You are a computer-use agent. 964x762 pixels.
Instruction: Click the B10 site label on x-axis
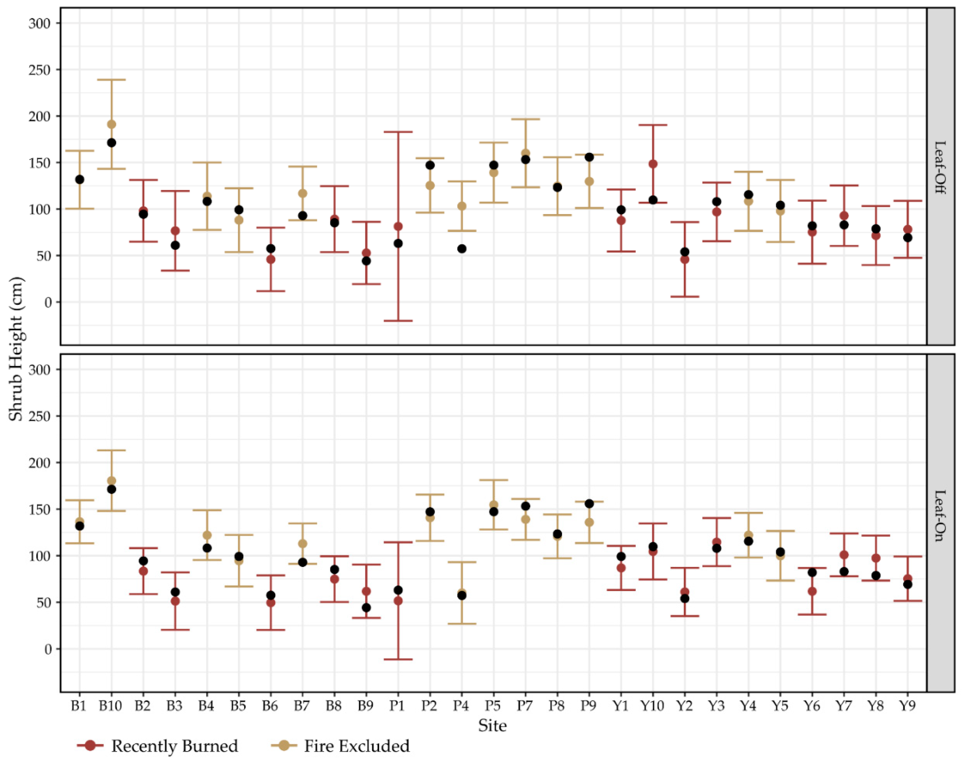(x=111, y=706)
